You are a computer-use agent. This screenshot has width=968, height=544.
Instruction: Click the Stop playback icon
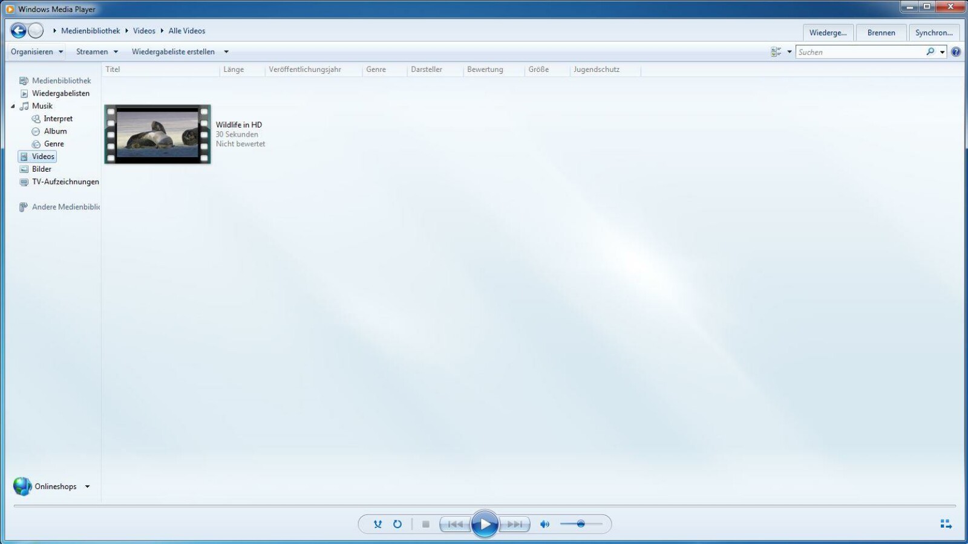pos(427,524)
